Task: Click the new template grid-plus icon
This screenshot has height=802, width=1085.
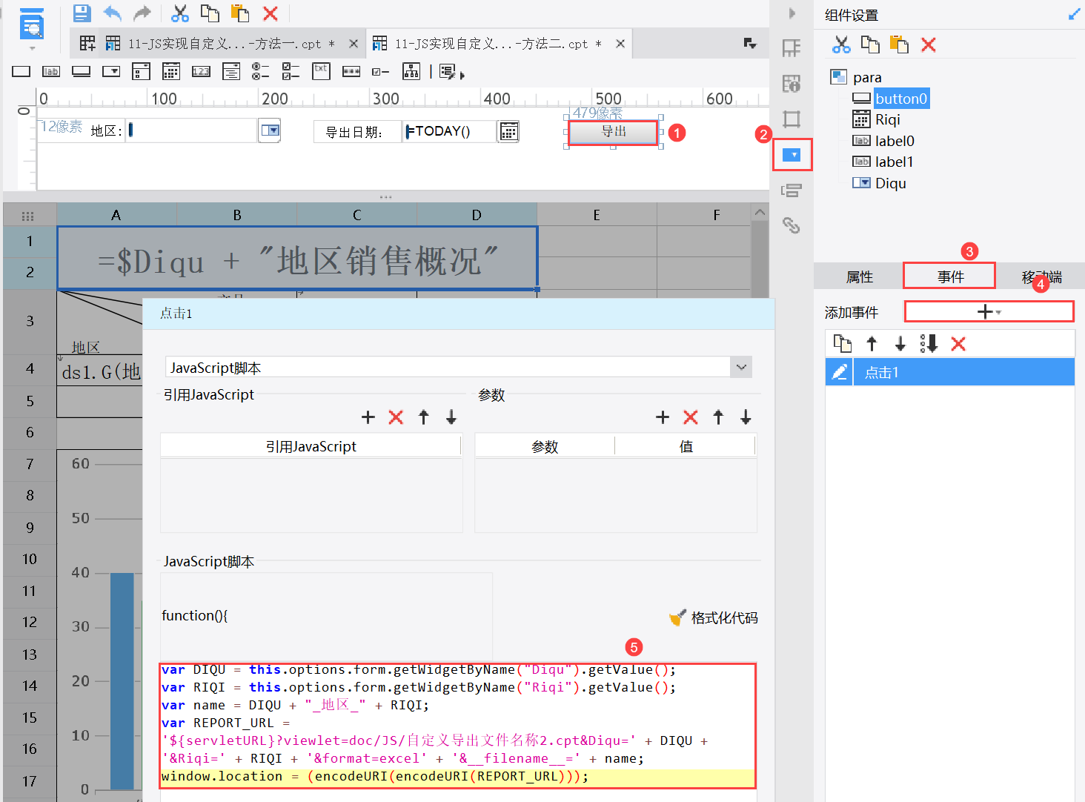Action: (x=87, y=44)
